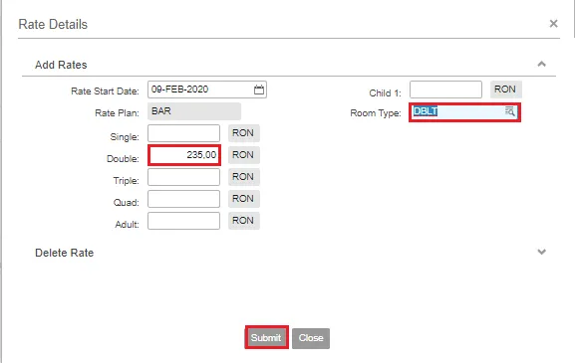
Task: Click the Quad rate input field
Action: [183, 199]
